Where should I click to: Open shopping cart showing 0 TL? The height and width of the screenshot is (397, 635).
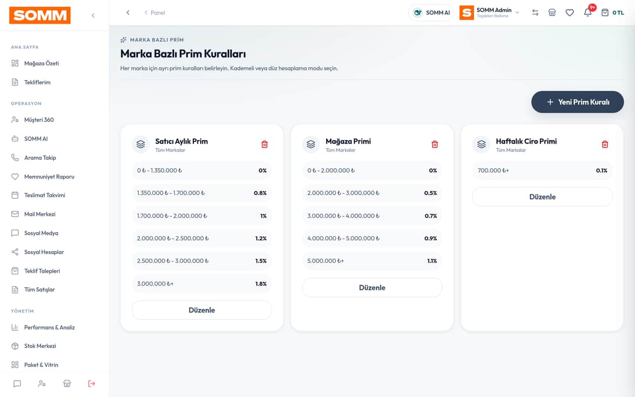(x=612, y=12)
